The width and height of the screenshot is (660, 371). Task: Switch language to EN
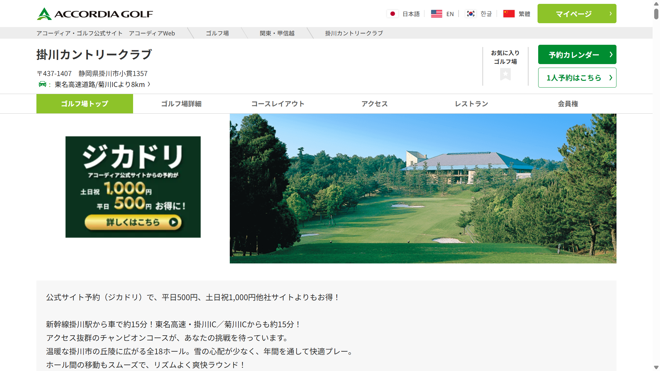(450, 14)
